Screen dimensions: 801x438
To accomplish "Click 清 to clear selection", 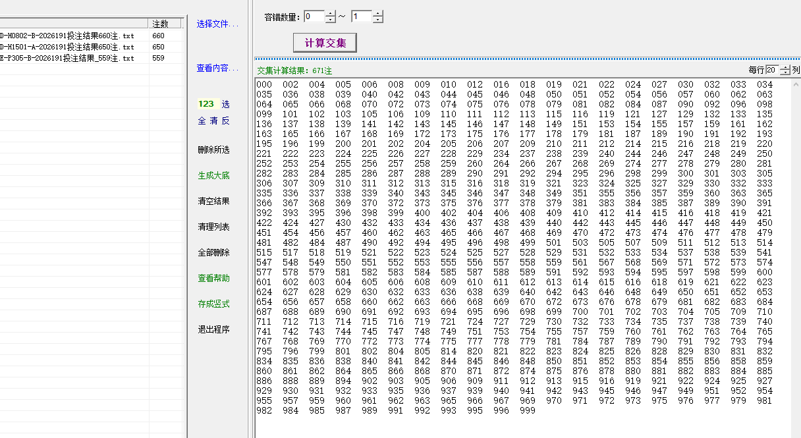I will 213,121.
